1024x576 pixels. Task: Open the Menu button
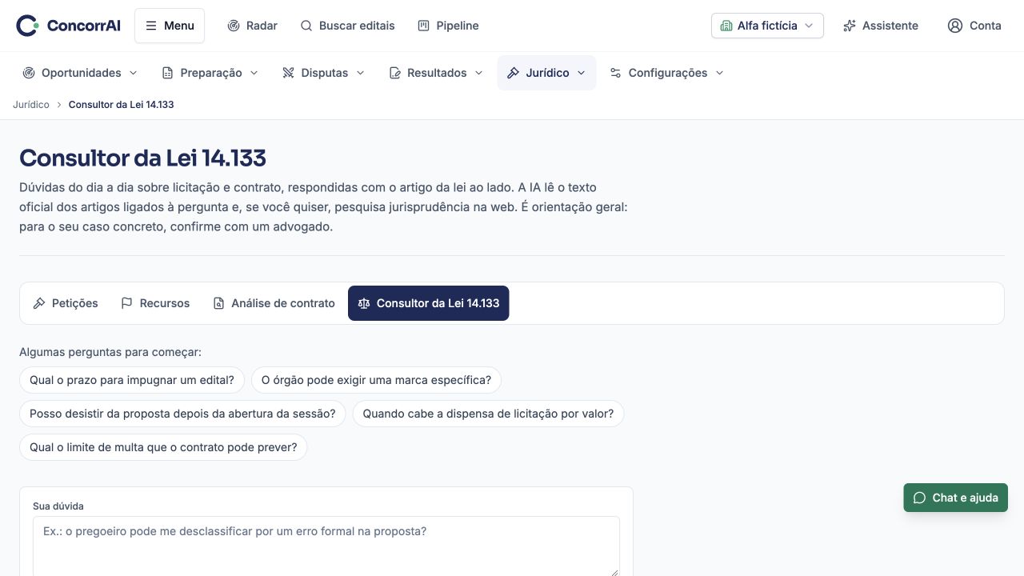(x=170, y=26)
